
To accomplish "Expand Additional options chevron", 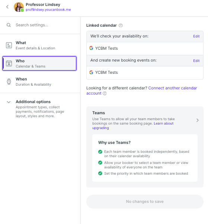I will tap(9, 102).
